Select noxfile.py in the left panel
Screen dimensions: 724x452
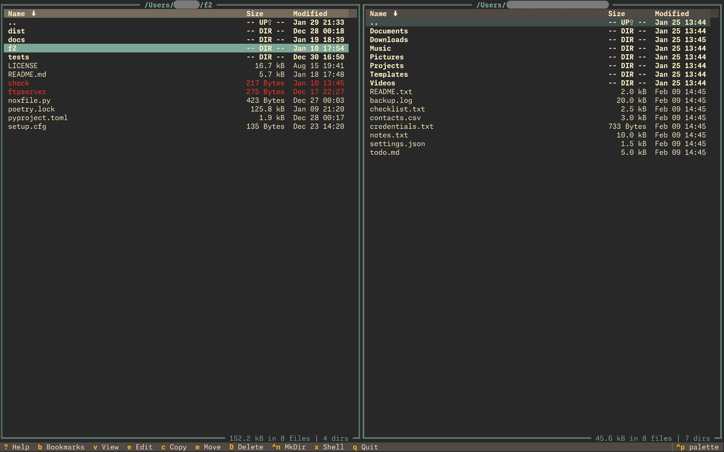pos(176,100)
